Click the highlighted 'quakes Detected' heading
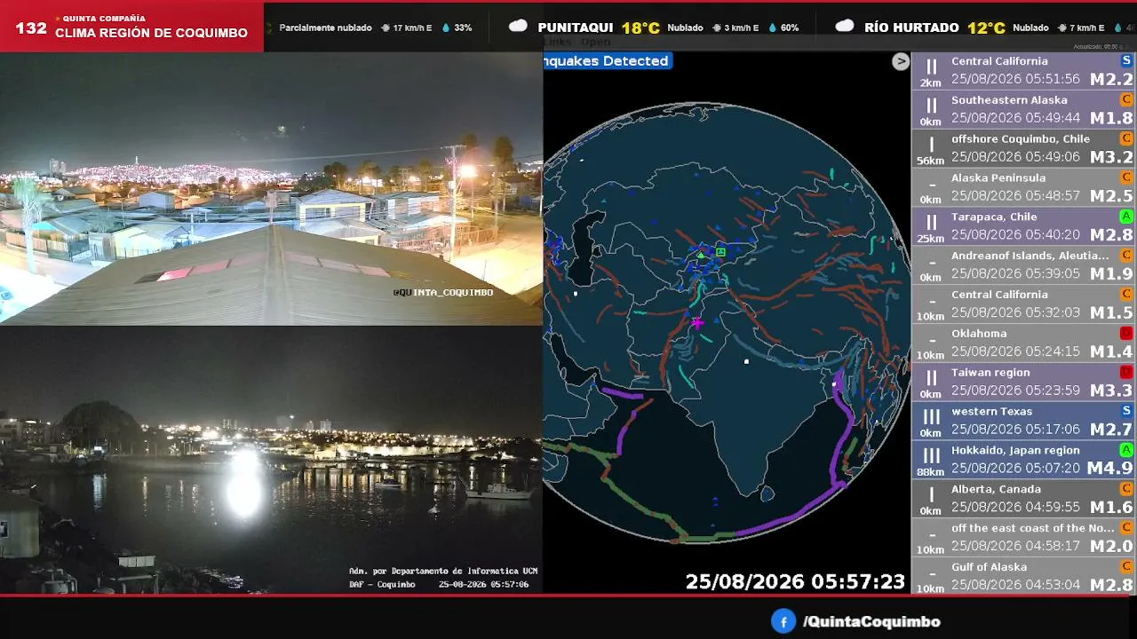1137x639 pixels. (607, 61)
